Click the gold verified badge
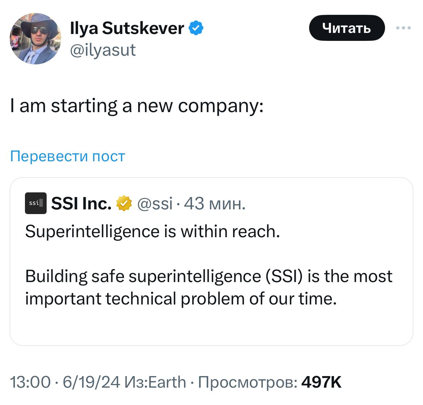This screenshot has height=405, width=423. click(x=123, y=204)
